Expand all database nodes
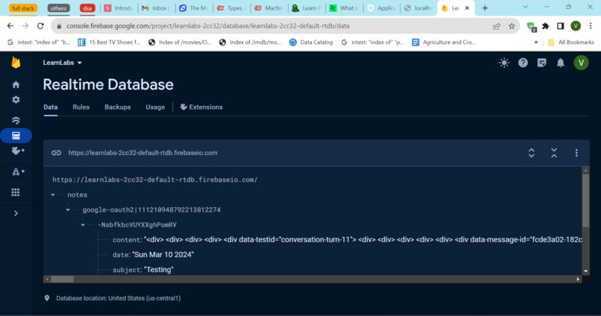The image size is (601, 316). [531, 153]
